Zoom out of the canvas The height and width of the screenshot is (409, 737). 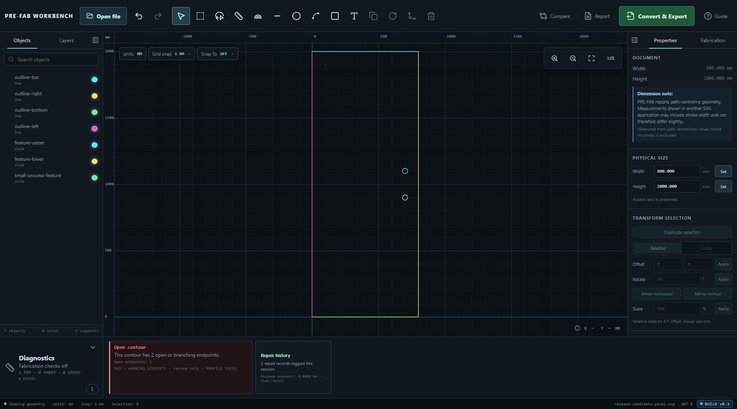573,58
